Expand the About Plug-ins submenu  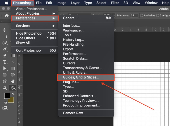click(x=34, y=13)
